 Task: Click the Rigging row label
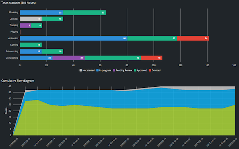(14, 32)
